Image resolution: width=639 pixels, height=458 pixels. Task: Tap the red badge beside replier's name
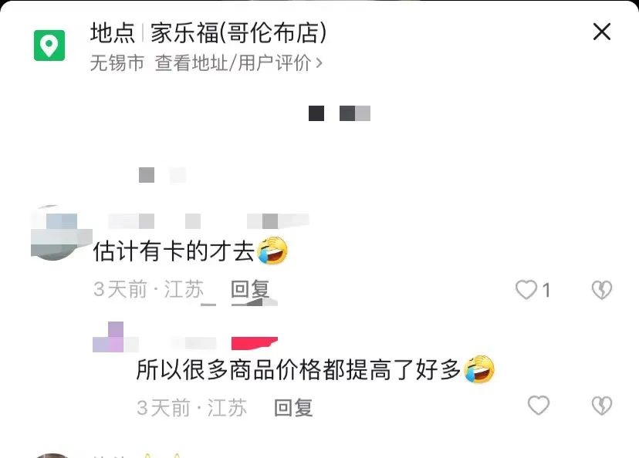click(255, 343)
